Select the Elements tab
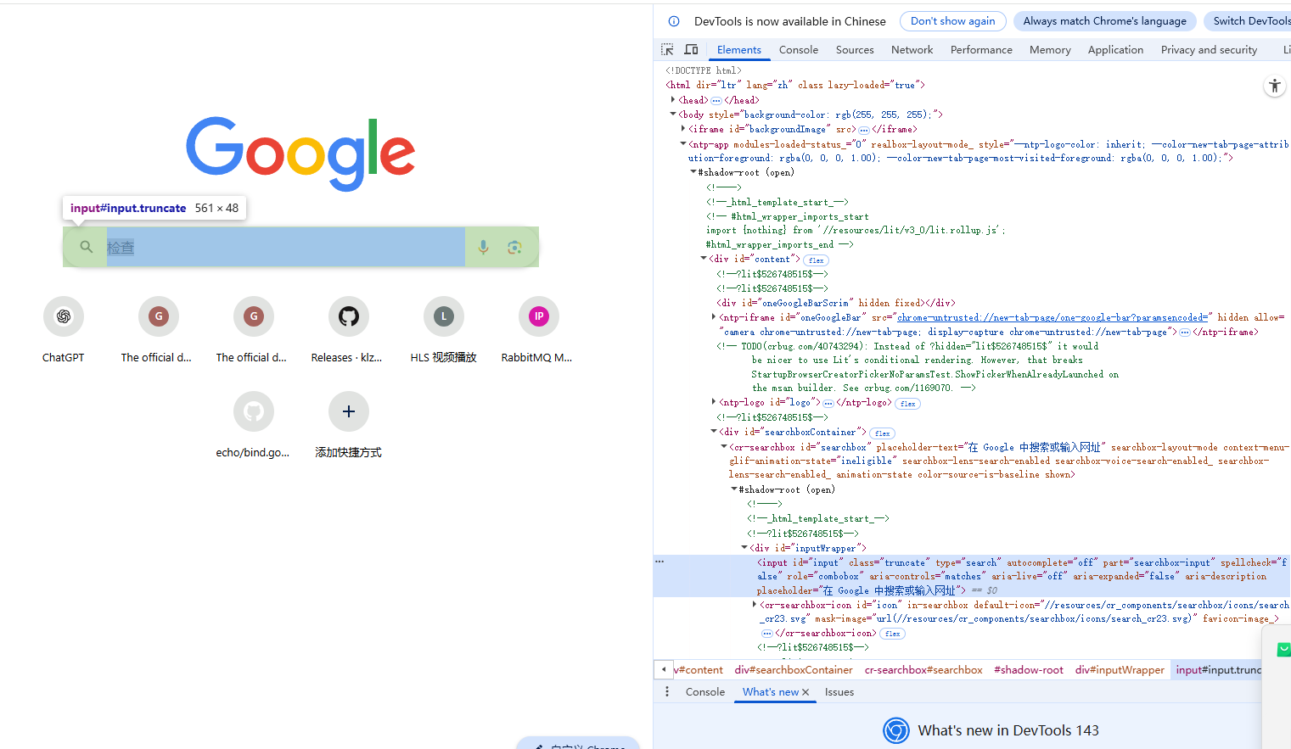Screen dimensions: 1291x749 [x=739, y=50]
